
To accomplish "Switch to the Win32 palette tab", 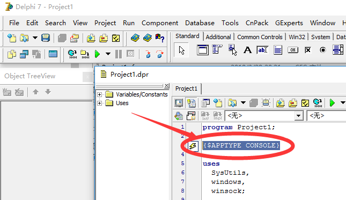I will (297, 37).
